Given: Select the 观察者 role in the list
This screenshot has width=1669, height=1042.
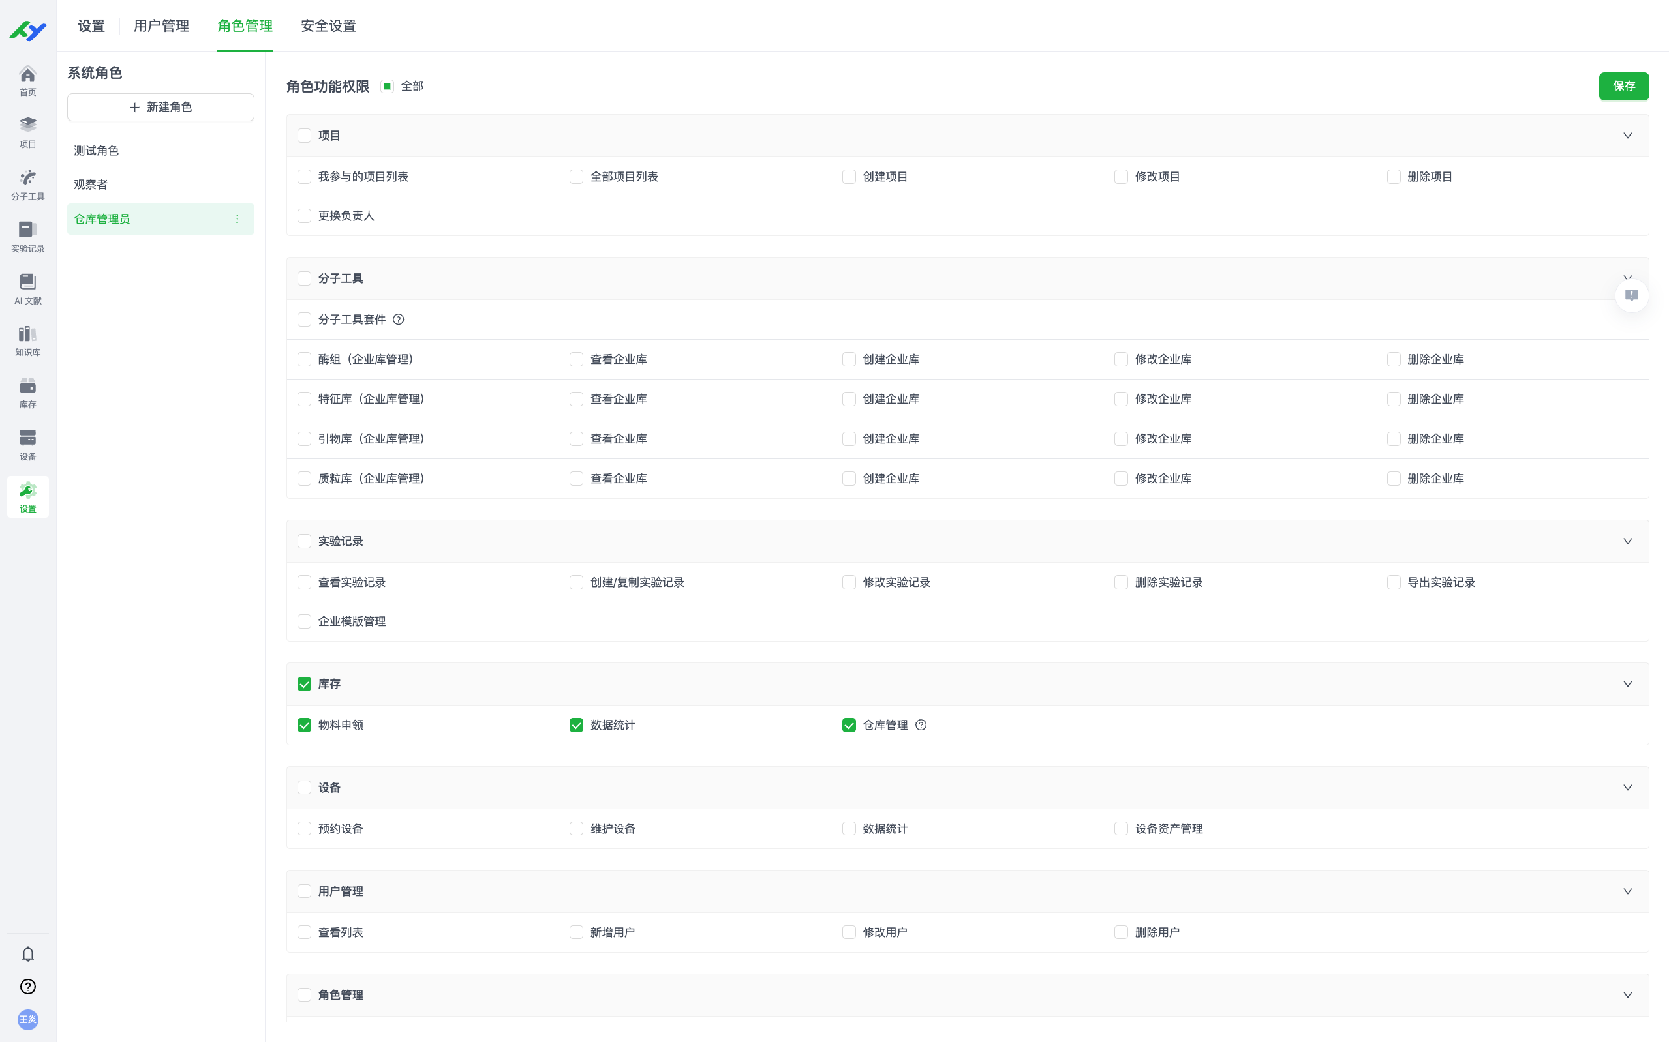Looking at the screenshot, I should coord(91,185).
